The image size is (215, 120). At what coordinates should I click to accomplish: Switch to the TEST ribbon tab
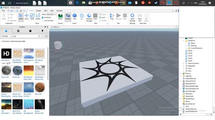(x=46, y=11)
